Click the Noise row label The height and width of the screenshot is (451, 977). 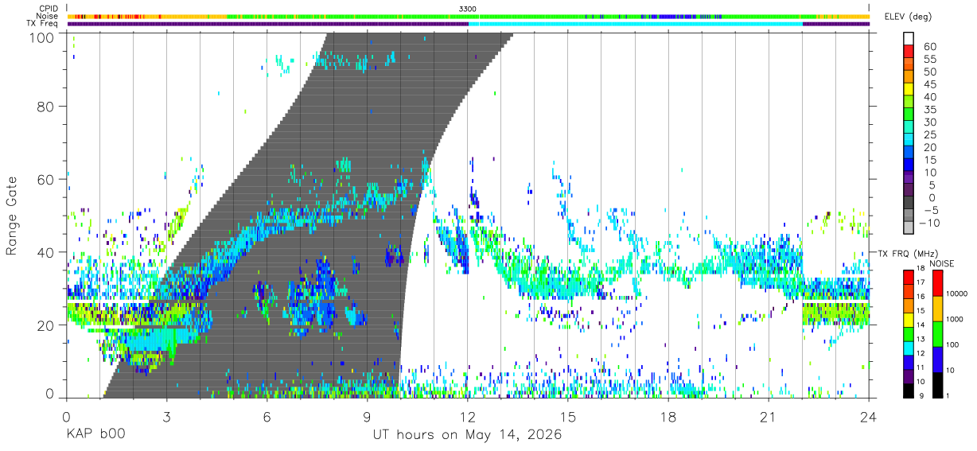coord(48,16)
